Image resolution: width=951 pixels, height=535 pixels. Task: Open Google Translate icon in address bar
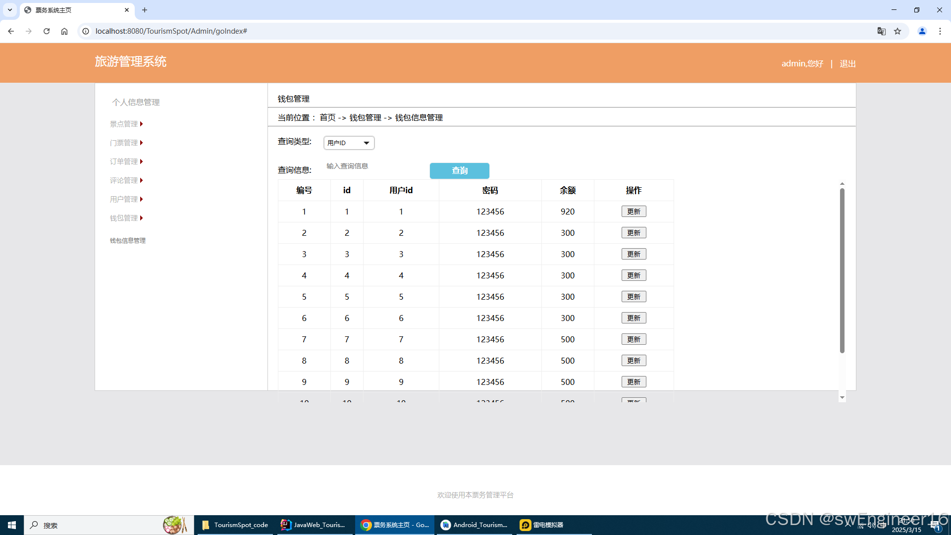coord(881,31)
